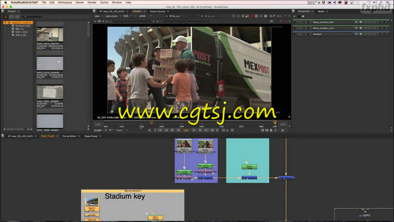This screenshot has width=394, height=222.
Task: Click the proxy mode icon in viewer toolbar
Action: coord(247,16)
